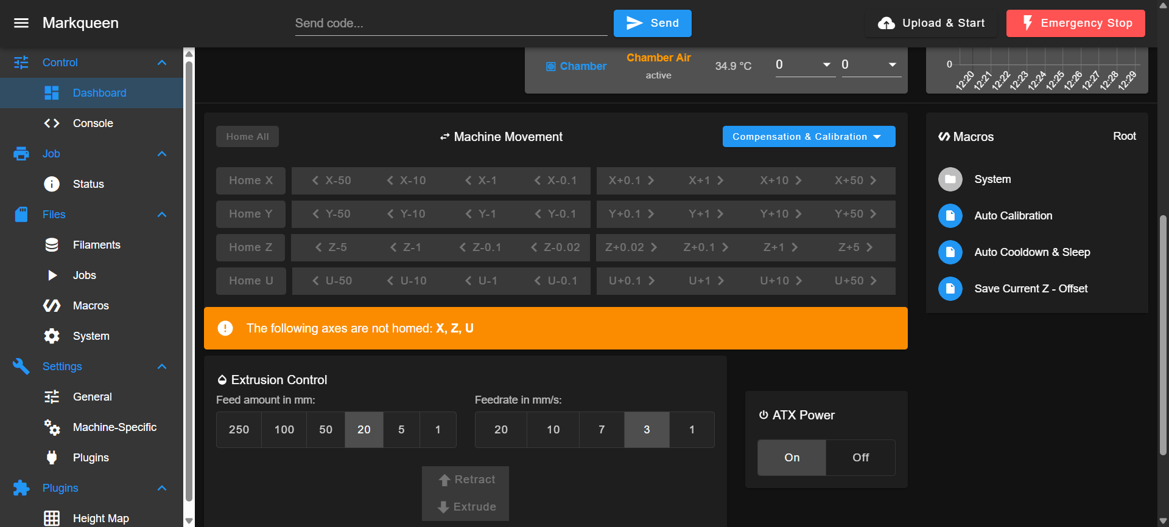This screenshot has width=1169, height=527.
Task: Click the Plugins puzzle piece icon
Action: (21, 488)
